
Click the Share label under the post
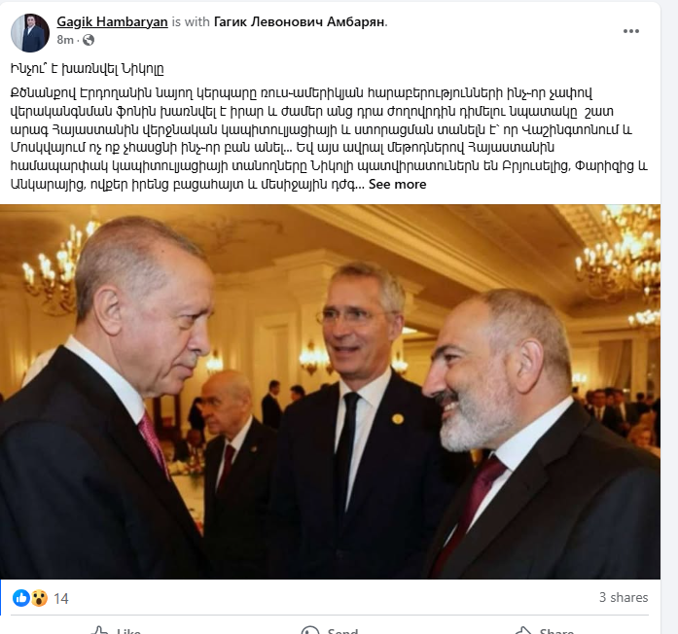tap(556, 631)
